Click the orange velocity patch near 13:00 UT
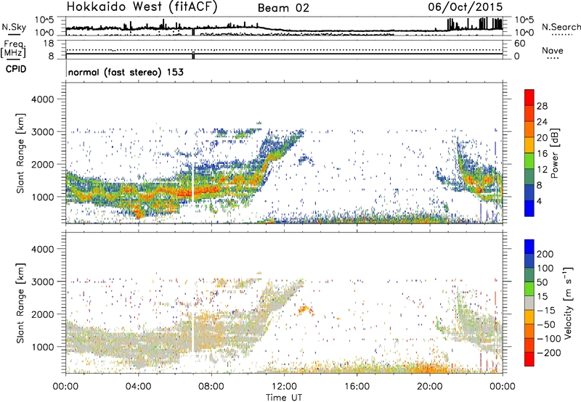Viewport: 581px width, 402px height. tap(305, 309)
